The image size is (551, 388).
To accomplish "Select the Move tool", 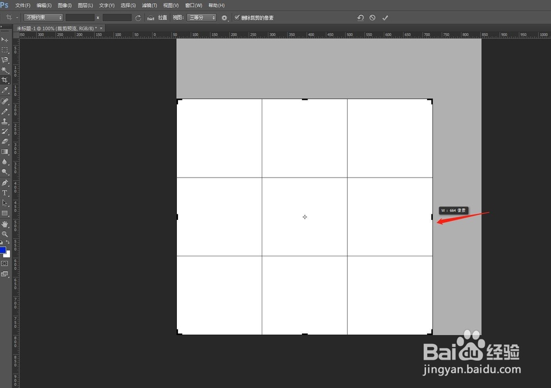I will click(5, 39).
